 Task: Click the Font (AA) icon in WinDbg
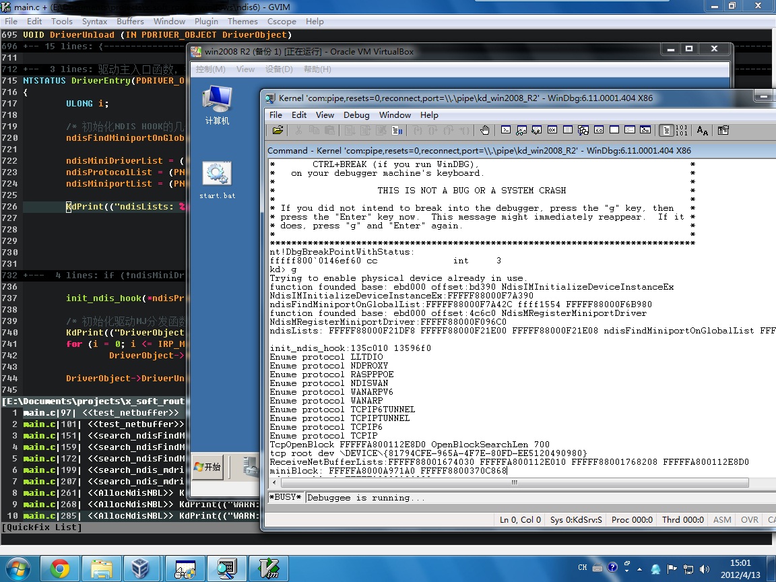click(702, 130)
